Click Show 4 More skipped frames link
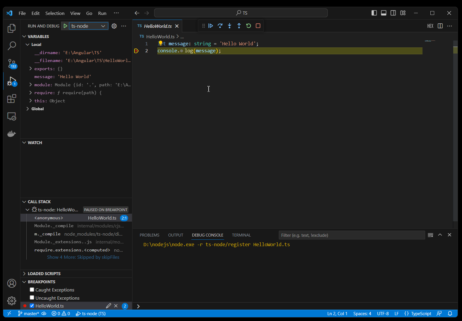Image resolution: width=462 pixels, height=321 pixels. coord(83,257)
